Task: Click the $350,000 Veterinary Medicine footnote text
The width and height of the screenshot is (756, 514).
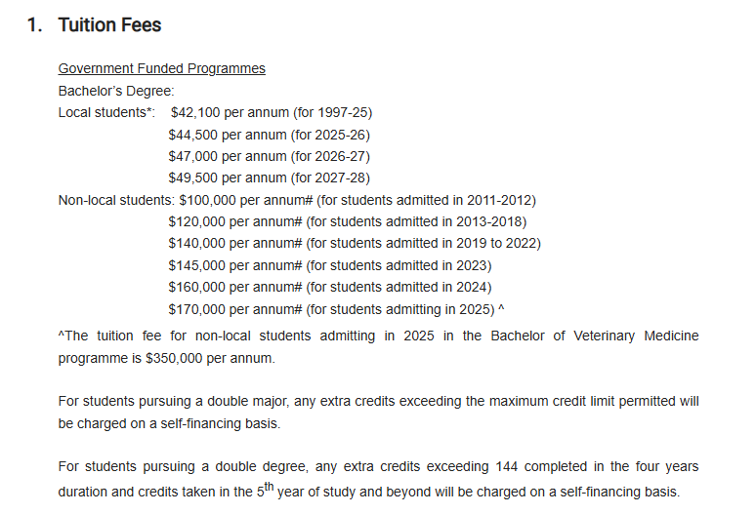Action: 378,347
